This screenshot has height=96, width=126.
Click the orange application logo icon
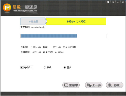(7, 8)
